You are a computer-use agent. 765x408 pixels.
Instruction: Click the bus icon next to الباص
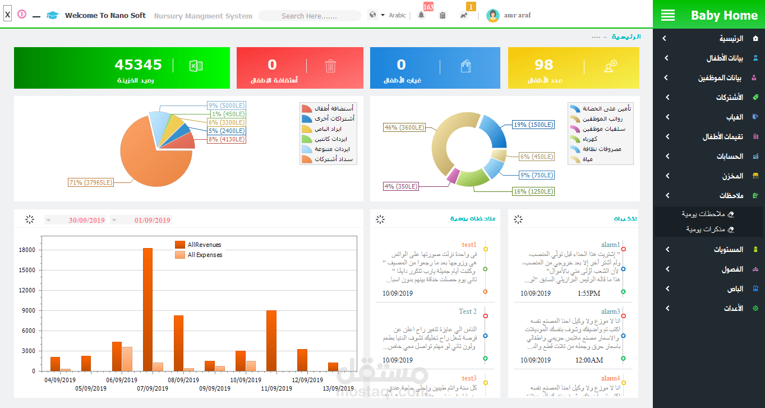tap(755, 288)
